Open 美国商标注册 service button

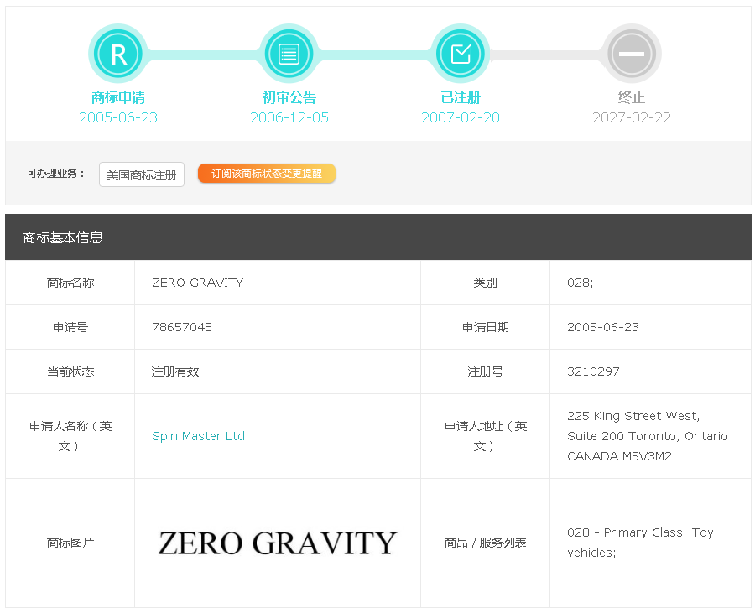click(x=142, y=174)
